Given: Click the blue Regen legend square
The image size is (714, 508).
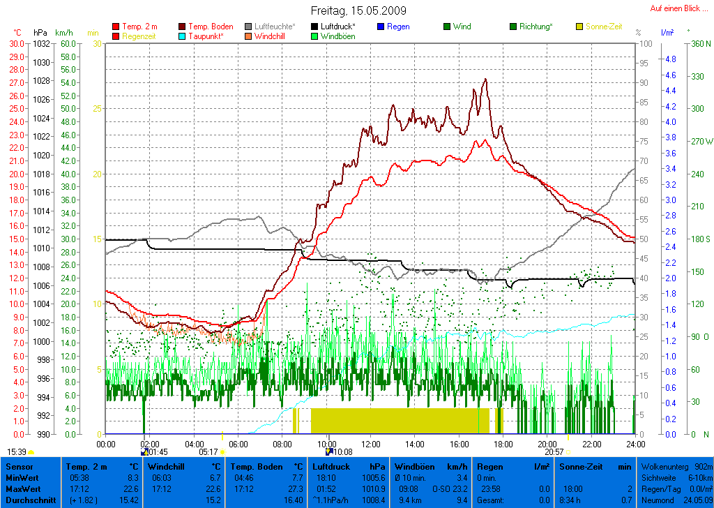Looking at the screenshot, I should [x=381, y=27].
